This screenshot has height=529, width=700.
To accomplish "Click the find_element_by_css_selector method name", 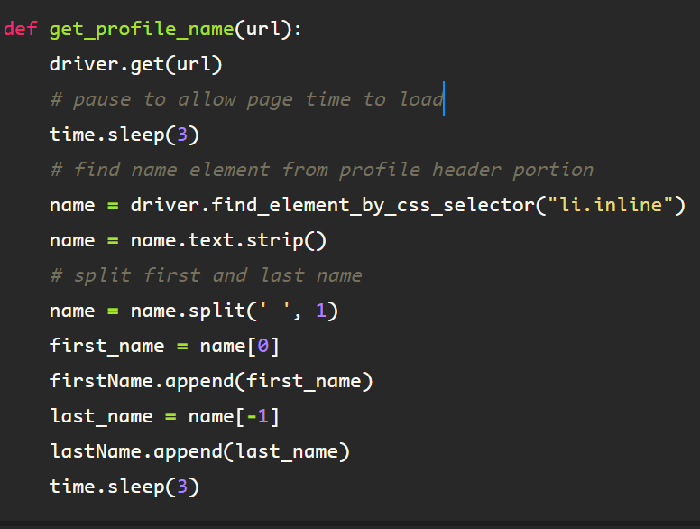I will pos(373,205).
